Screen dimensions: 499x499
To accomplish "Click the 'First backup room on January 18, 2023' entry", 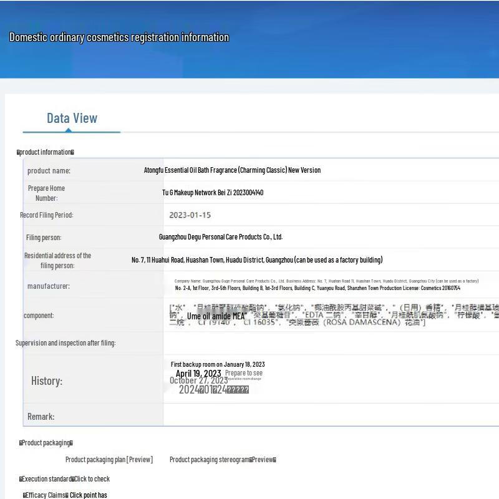I will (218, 364).
